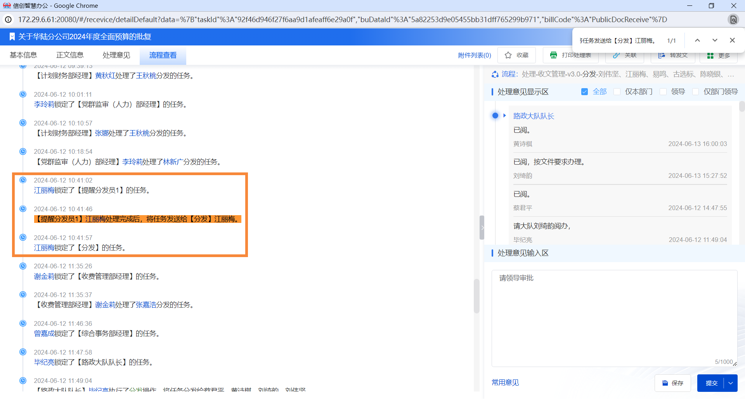Close the find-in-page bar
745x400 pixels.
(732, 40)
